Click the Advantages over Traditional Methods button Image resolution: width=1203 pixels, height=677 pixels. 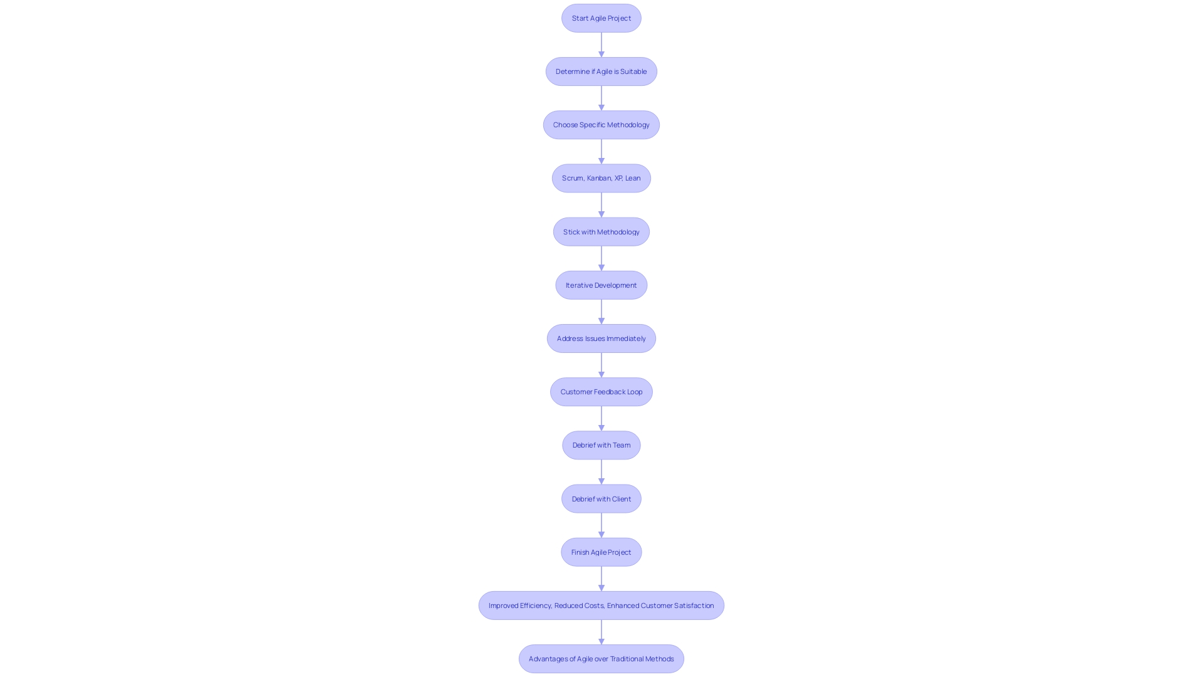click(x=601, y=658)
